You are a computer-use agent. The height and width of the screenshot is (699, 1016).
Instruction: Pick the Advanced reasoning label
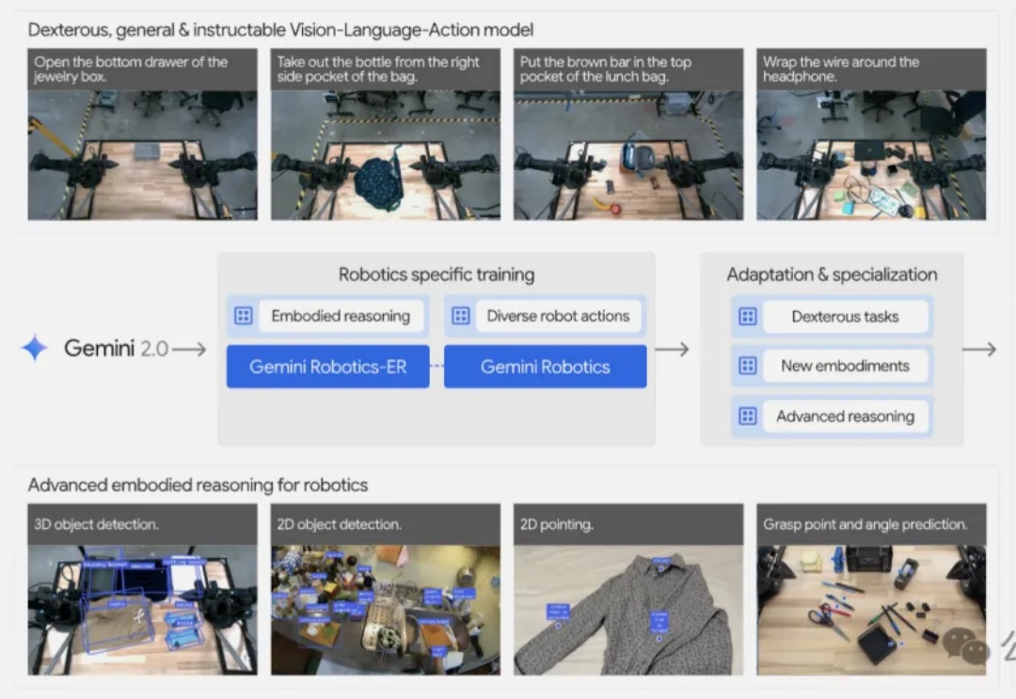[846, 416]
